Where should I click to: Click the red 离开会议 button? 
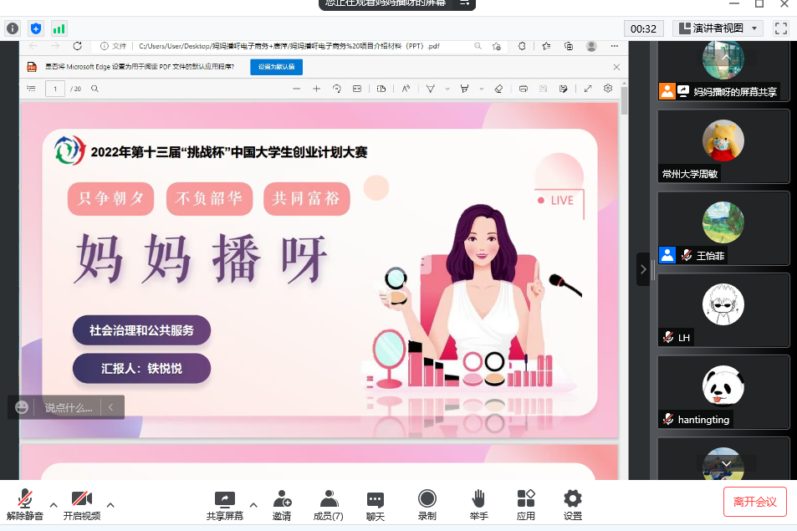tap(754, 502)
